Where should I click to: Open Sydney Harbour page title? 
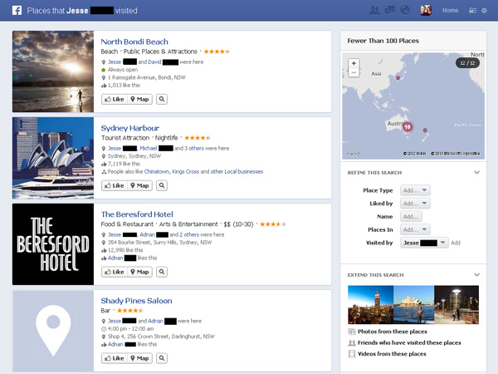tap(130, 128)
